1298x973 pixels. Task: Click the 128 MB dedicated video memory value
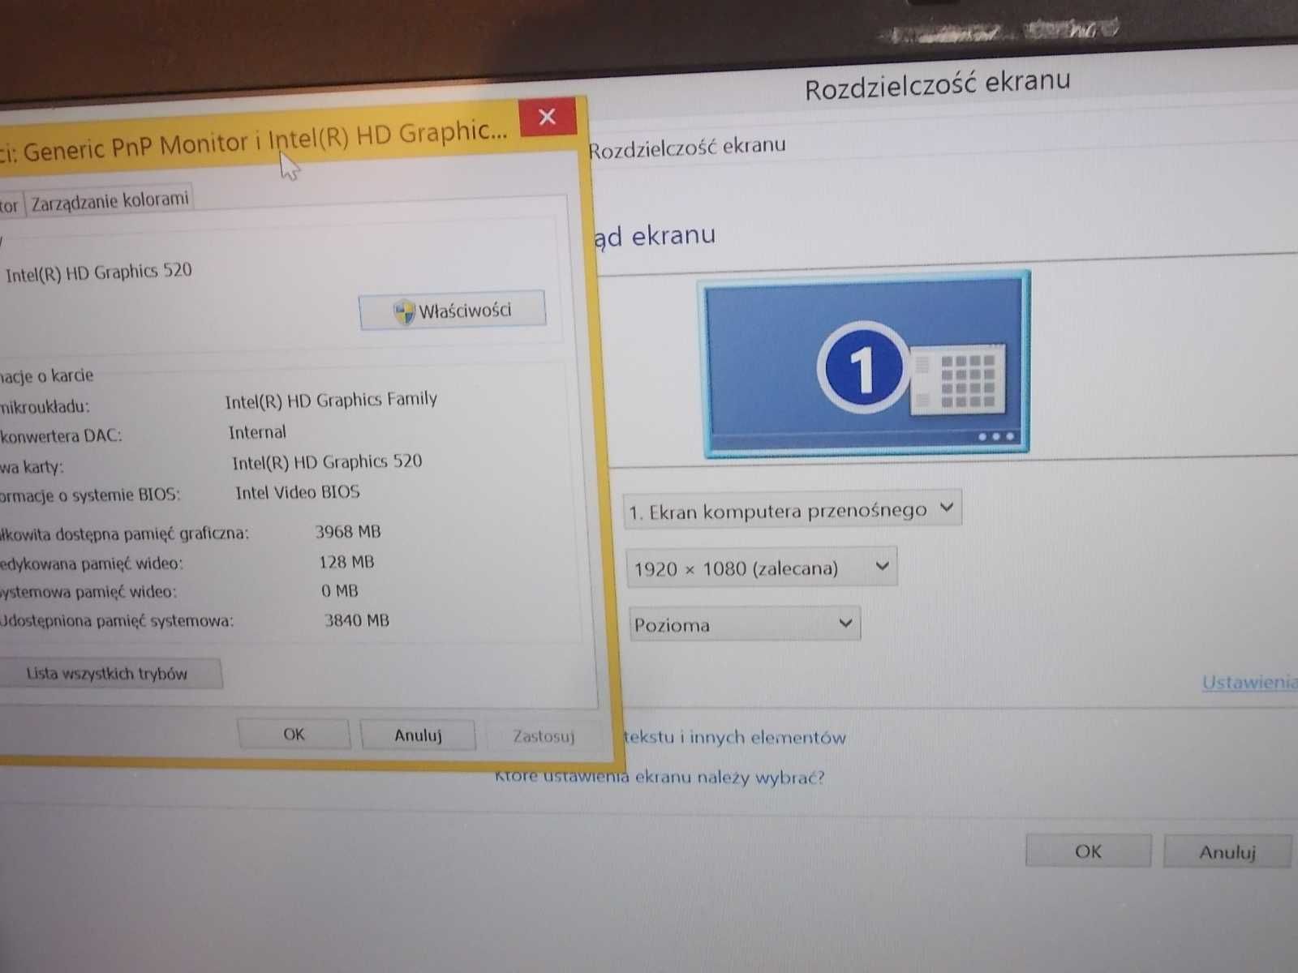[x=346, y=562]
